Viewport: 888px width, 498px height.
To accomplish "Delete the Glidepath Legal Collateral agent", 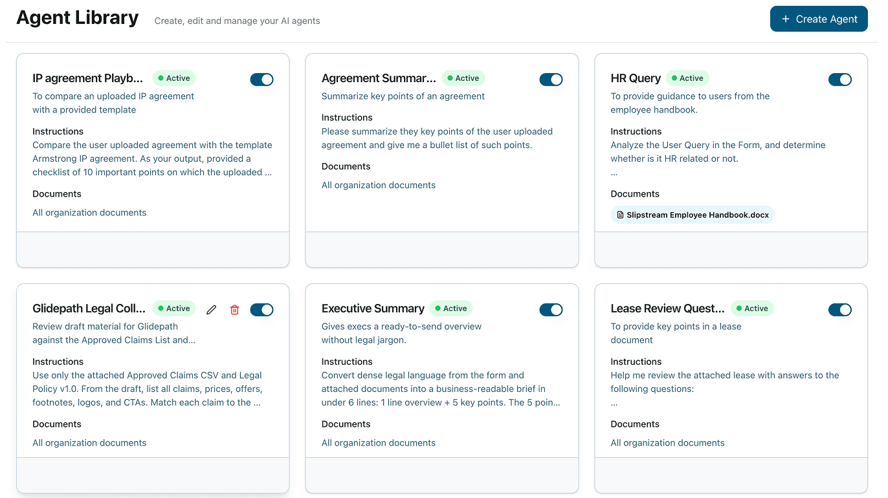I will click(234, 310).
